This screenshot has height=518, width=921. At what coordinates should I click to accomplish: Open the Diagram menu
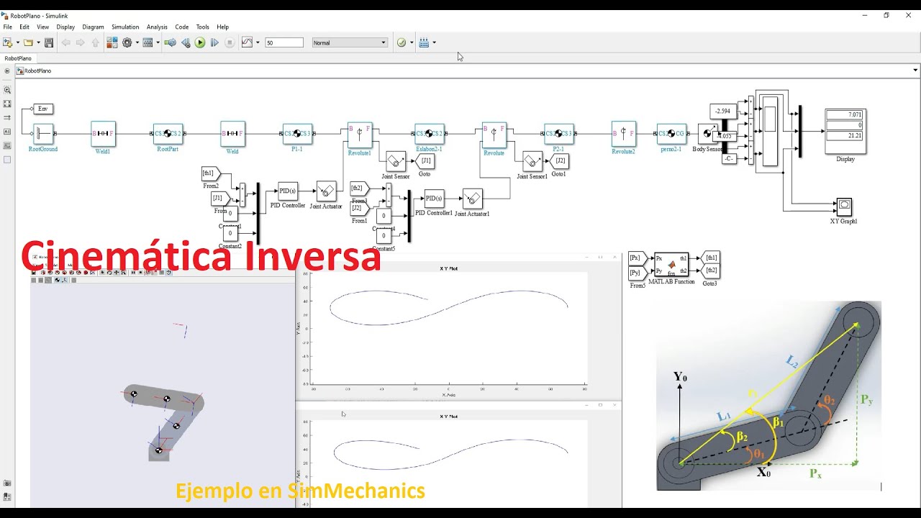93,27
